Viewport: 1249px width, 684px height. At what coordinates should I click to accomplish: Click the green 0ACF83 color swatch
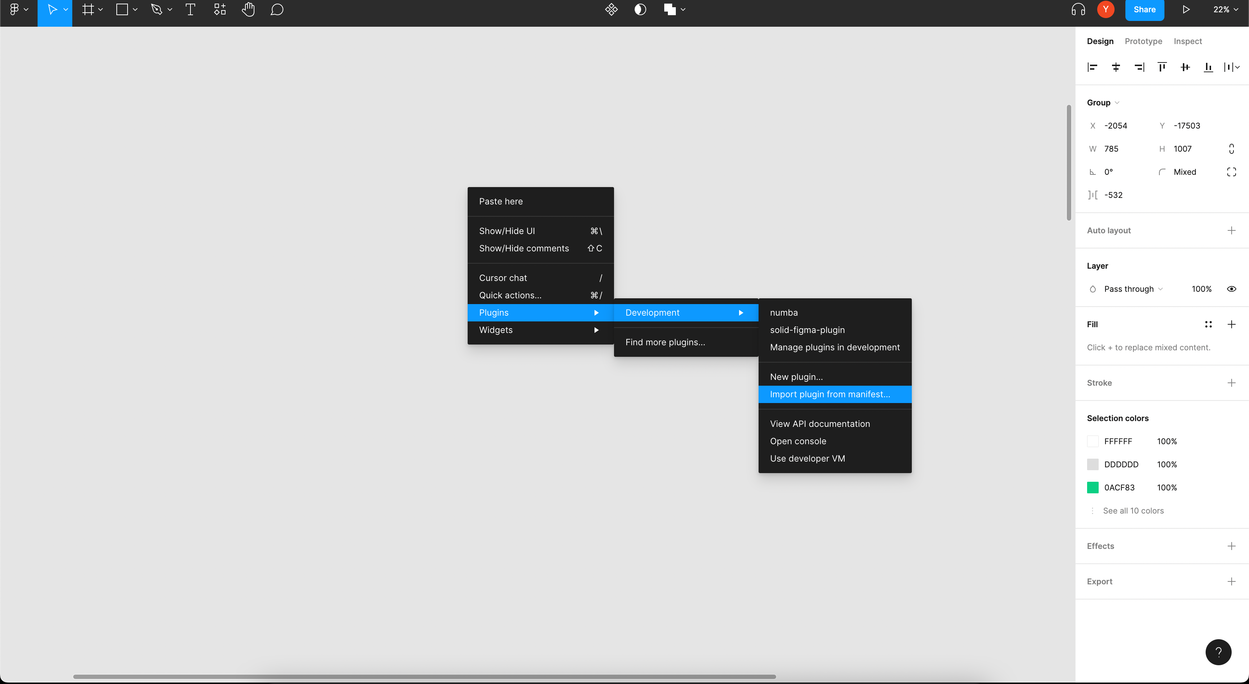1093,487
